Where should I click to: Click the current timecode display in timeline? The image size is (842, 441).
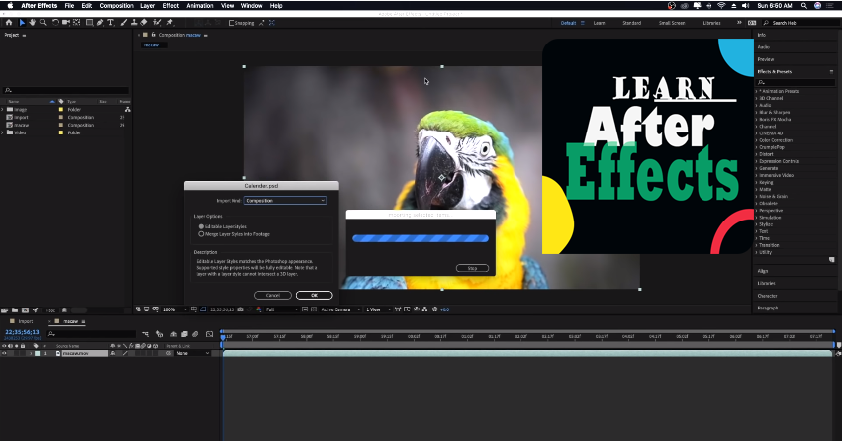[x=22, y=332]
